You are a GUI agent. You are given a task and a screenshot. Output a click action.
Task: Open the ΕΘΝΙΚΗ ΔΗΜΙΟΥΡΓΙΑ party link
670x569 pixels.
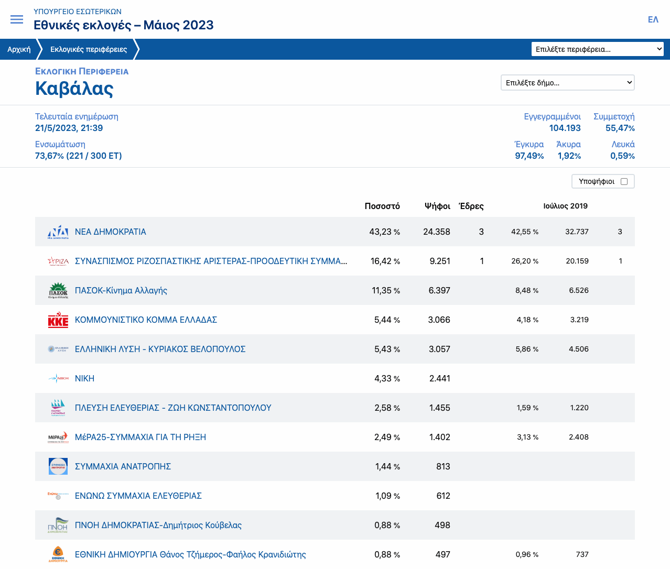click(190, 554)
